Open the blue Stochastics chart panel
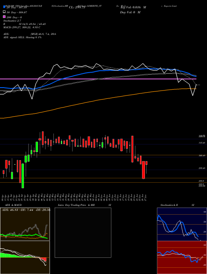207x274 pixels. [182, 224]
